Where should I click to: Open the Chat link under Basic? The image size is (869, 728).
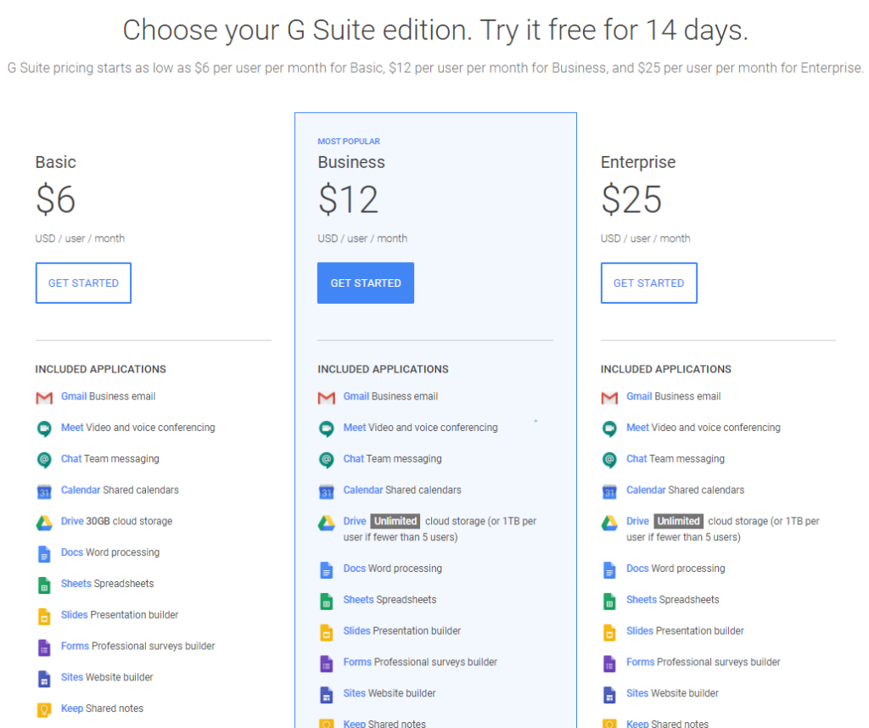coord(71,459)
